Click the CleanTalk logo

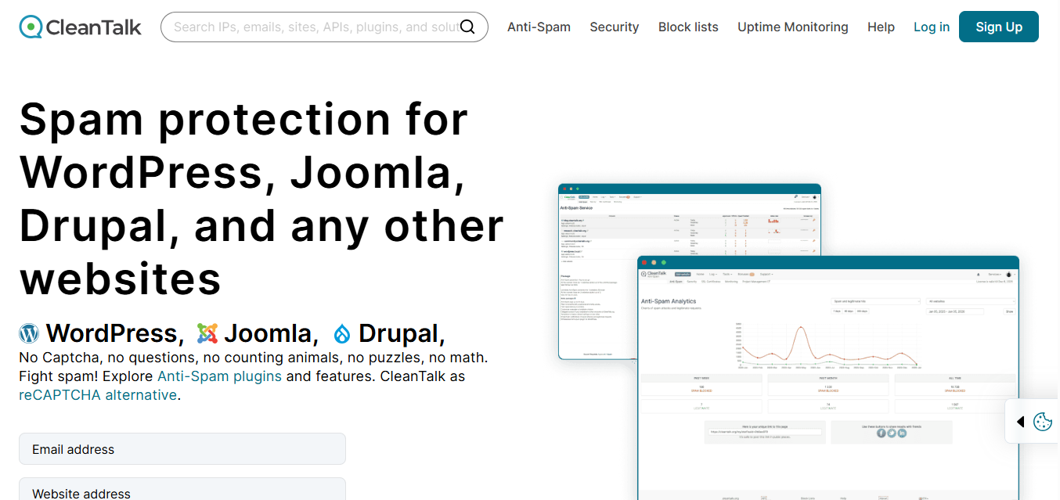click(x=81, y=27)
